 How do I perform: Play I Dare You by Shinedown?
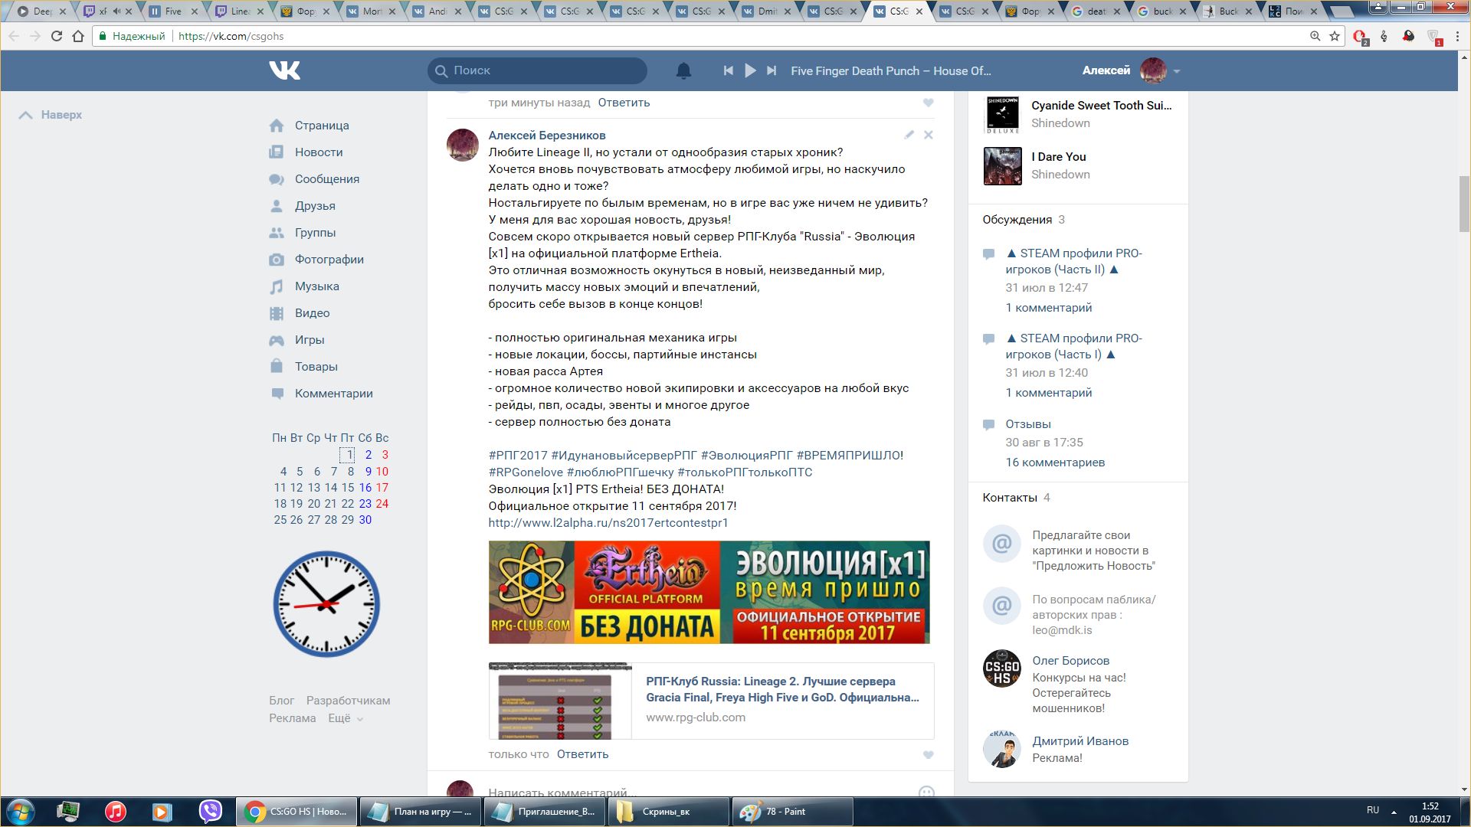pos(1002,166)
